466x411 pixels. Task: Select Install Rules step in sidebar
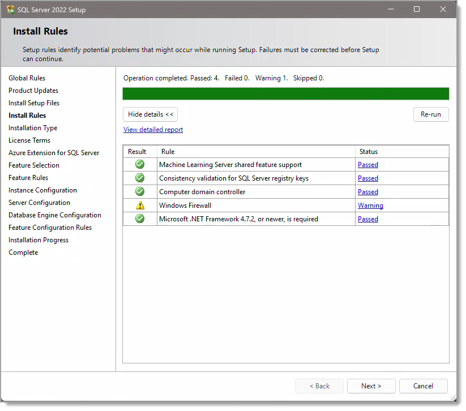coord(27,115)
